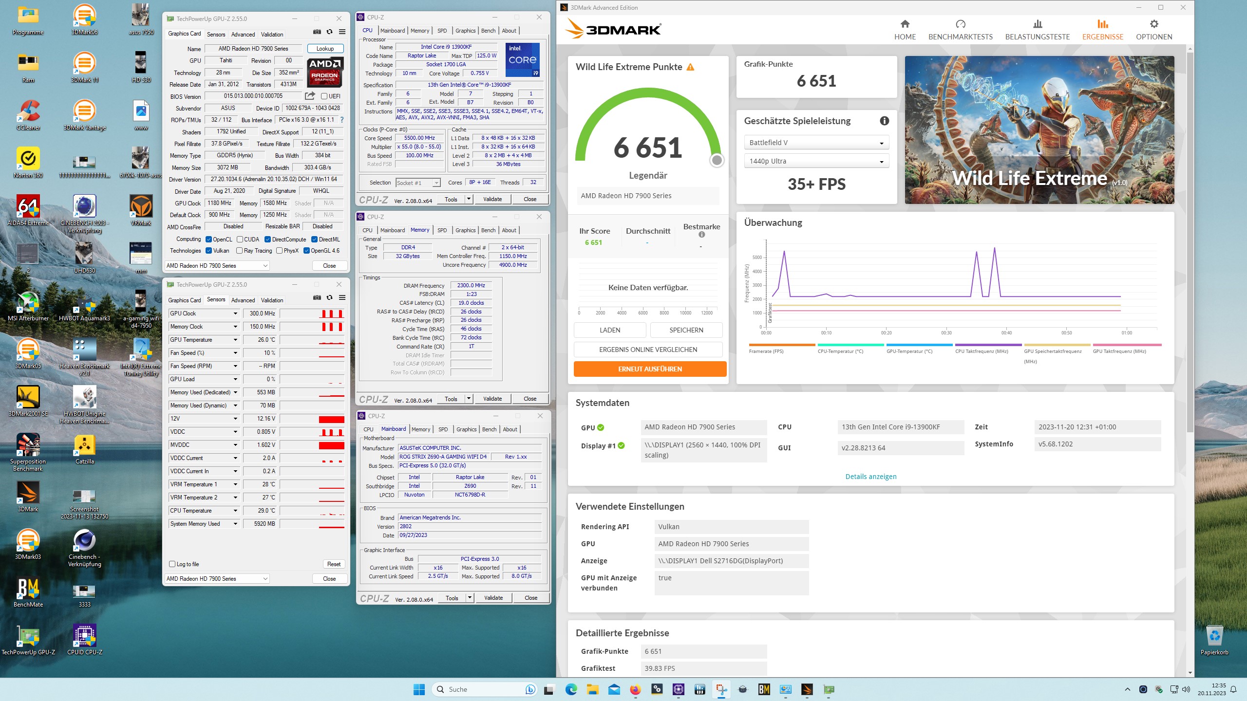Image resolution: width=1247 pixels, height=701 pixels.
Task: Toggle the CUDA checkbox in GPU-Z
Action: tap(240, 240)
